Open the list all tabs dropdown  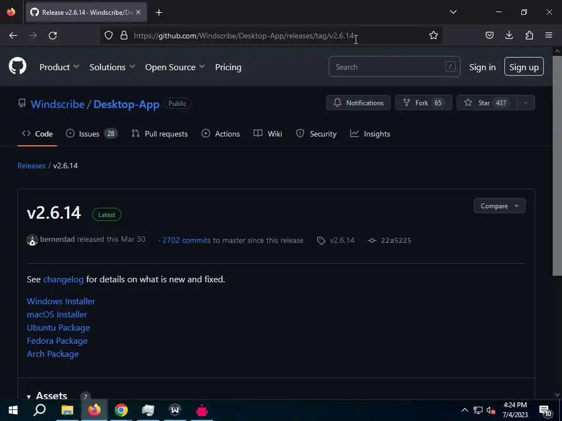click(x=453, y=12)
